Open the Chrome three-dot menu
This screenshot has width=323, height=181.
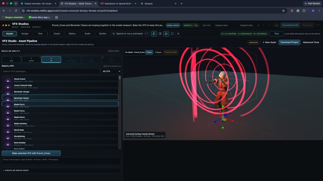[319, 11]
